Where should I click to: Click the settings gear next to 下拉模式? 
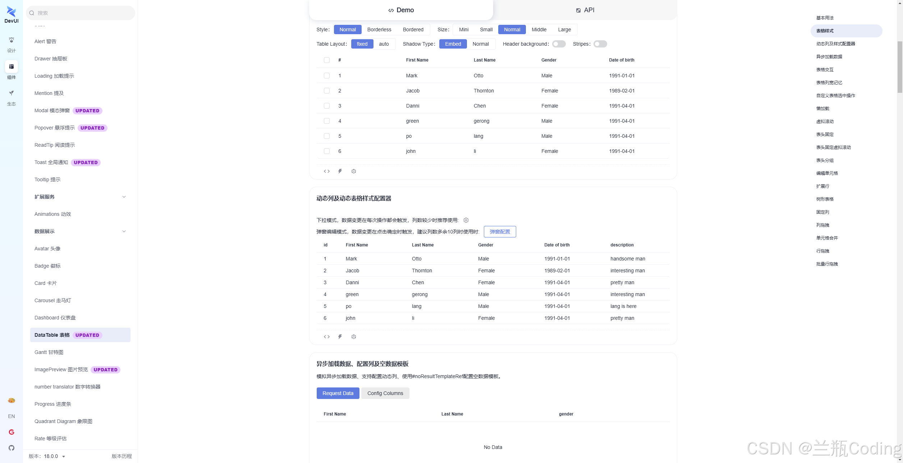(466, 220)
